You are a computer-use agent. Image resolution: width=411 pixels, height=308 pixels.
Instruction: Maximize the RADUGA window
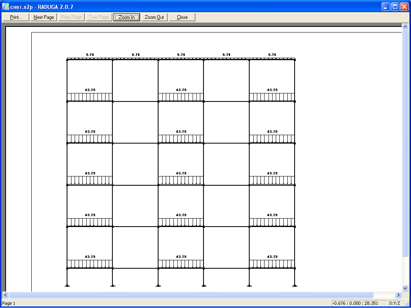pos(395,6)
